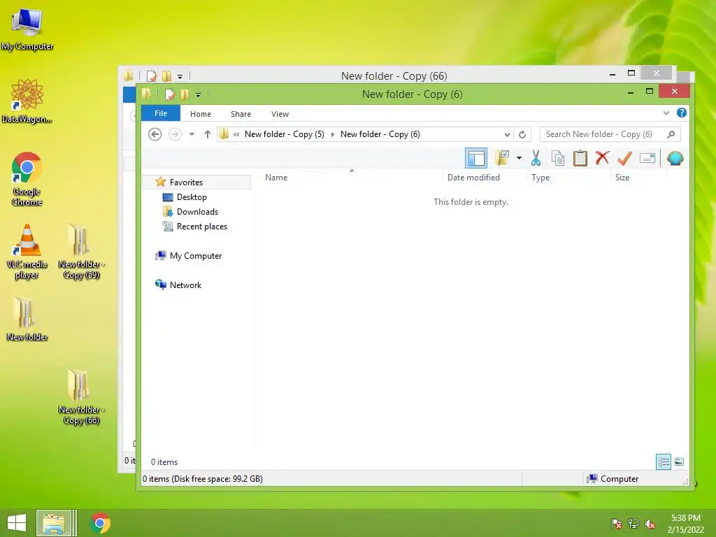Open Recent places in navigation pane
716x537 pixels.
coord(202,226)
